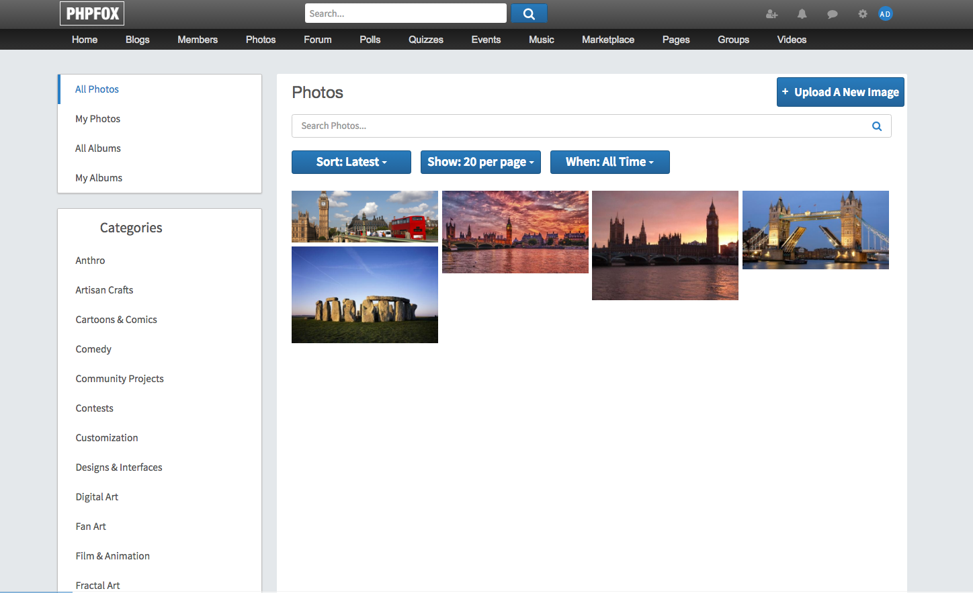Choose the Fan Art category
Viewport: 973px width, 593px height.
(x=91, y=527)
